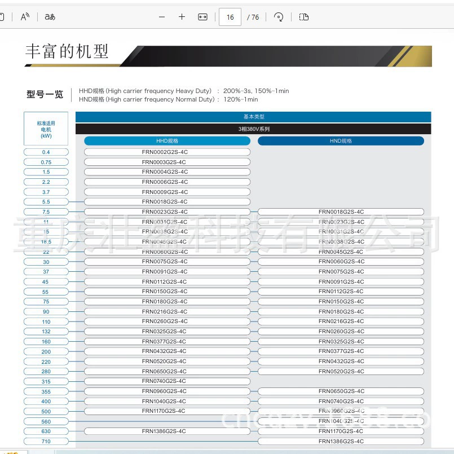
Task: Click the 型号一览 section heading
Action: (x=45, y=94)
